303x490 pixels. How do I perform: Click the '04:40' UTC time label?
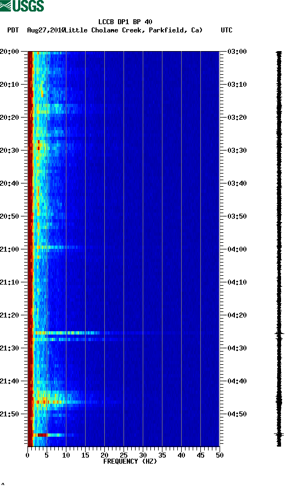pos(237,381)
